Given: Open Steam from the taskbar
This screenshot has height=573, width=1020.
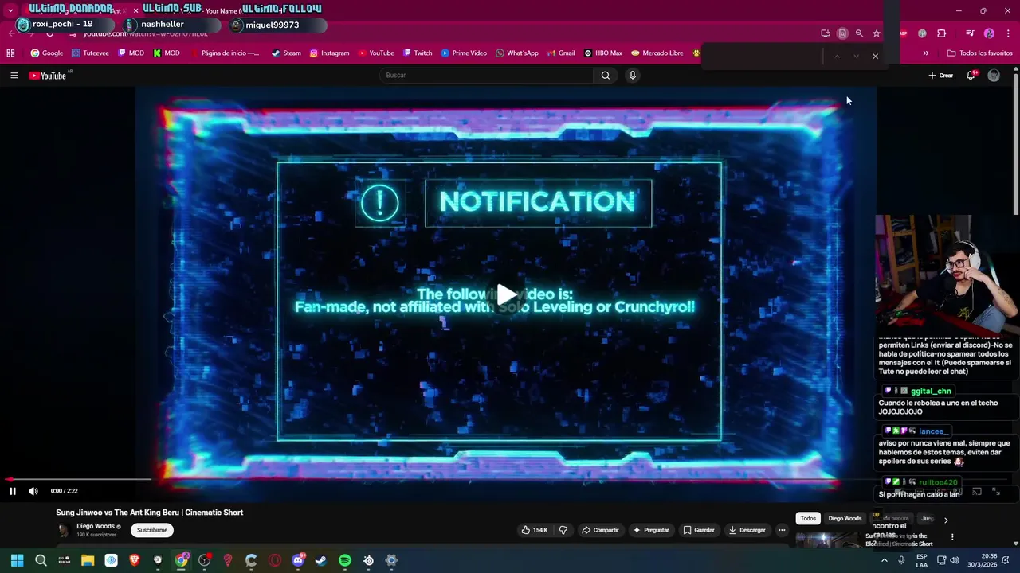Looking at the screenshot, I should [321, 560].
